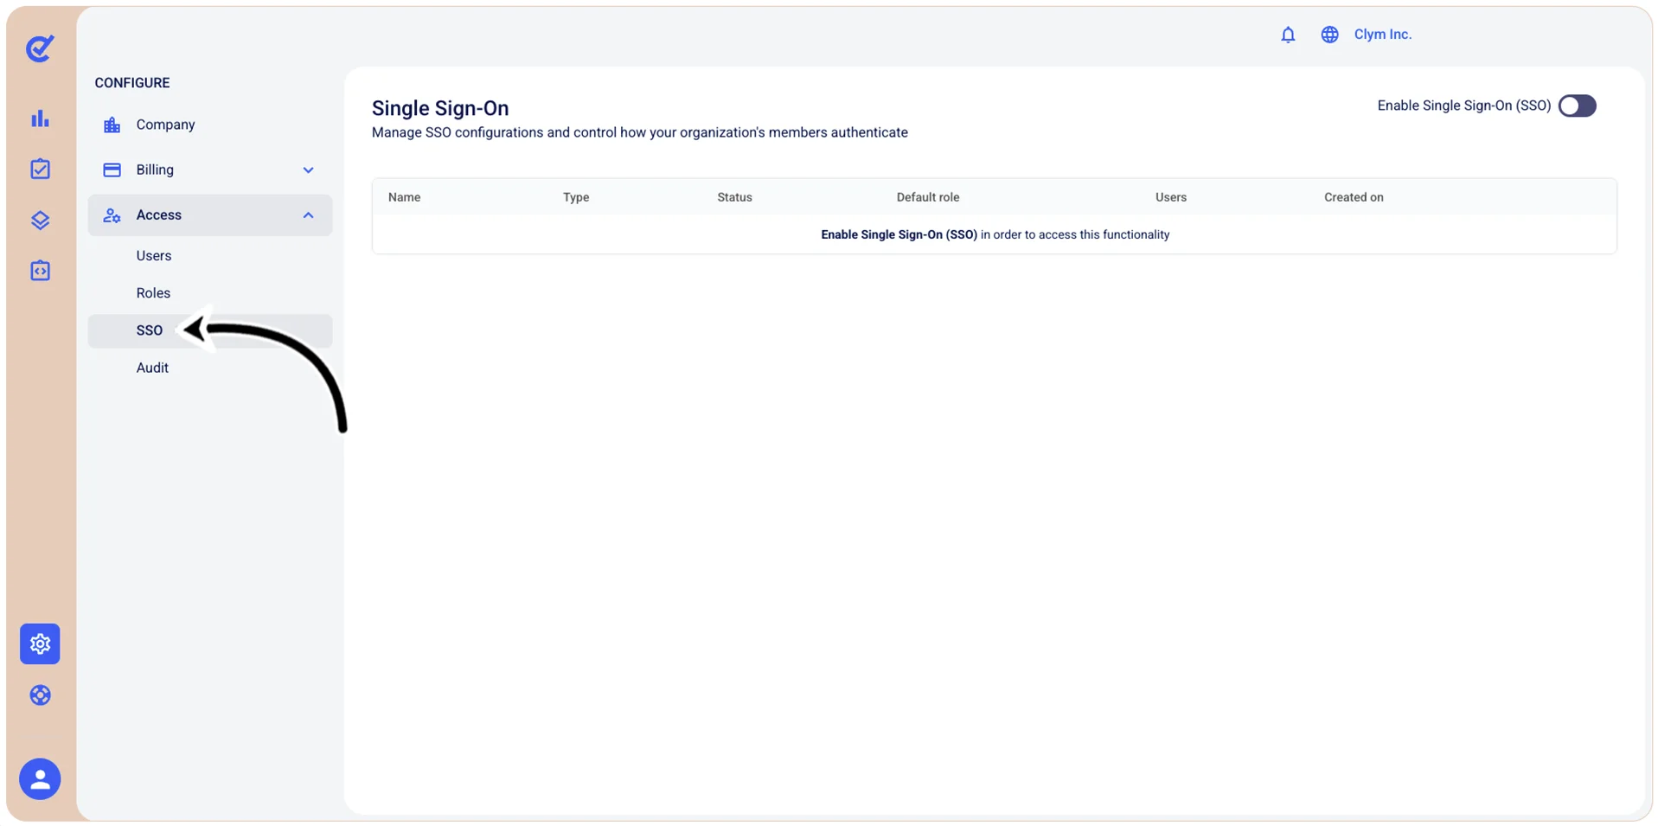Open the user profile avatar icon

[x=40, y=779]
